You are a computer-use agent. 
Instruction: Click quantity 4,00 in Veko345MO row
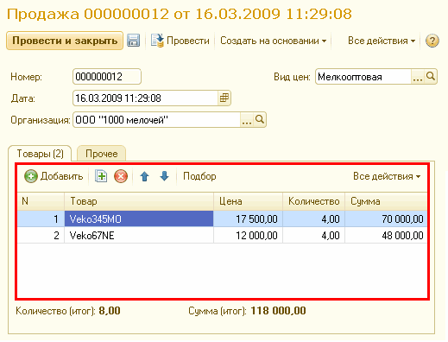tap(313, 219)
